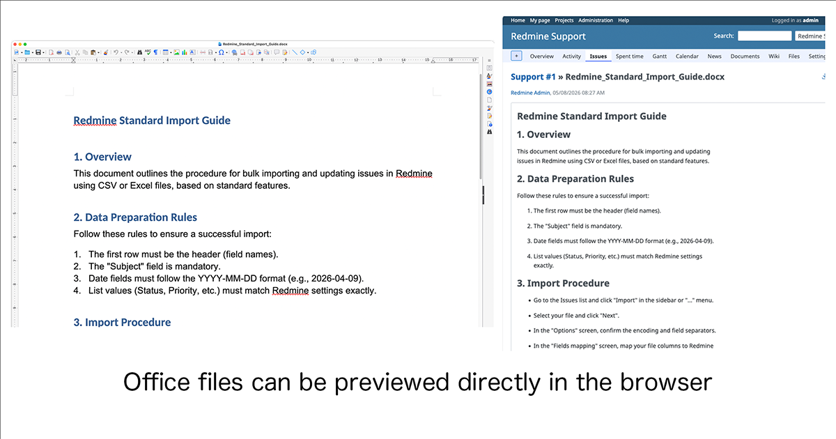This screenshot has width=836, height=439.
Task: Open the Overview tab in Redmine
Action: (x=541, y=56)
